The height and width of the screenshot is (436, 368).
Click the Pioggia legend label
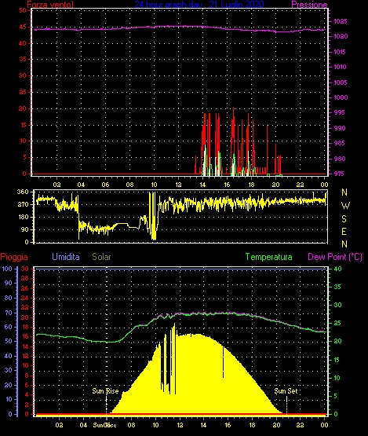tap(14, 257)
